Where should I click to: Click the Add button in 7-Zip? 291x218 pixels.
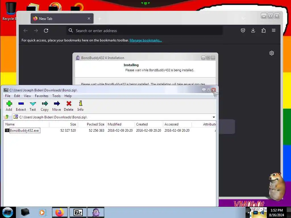tap(9, 106)
